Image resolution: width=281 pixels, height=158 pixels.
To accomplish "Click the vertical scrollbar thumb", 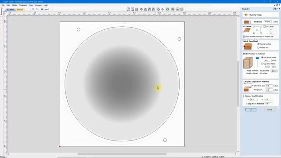I will (238, 84).
